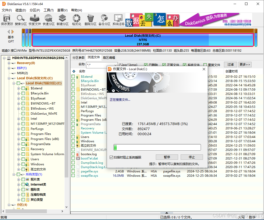Collapse the HD0:INTELSSDPEKKW256G8 disk node
Image resolution: width=264 pixels, height=220 pixels.
click(4, 58)
